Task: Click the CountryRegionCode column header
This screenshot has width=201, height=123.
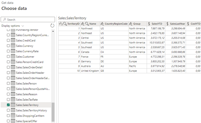Action: 114,24
